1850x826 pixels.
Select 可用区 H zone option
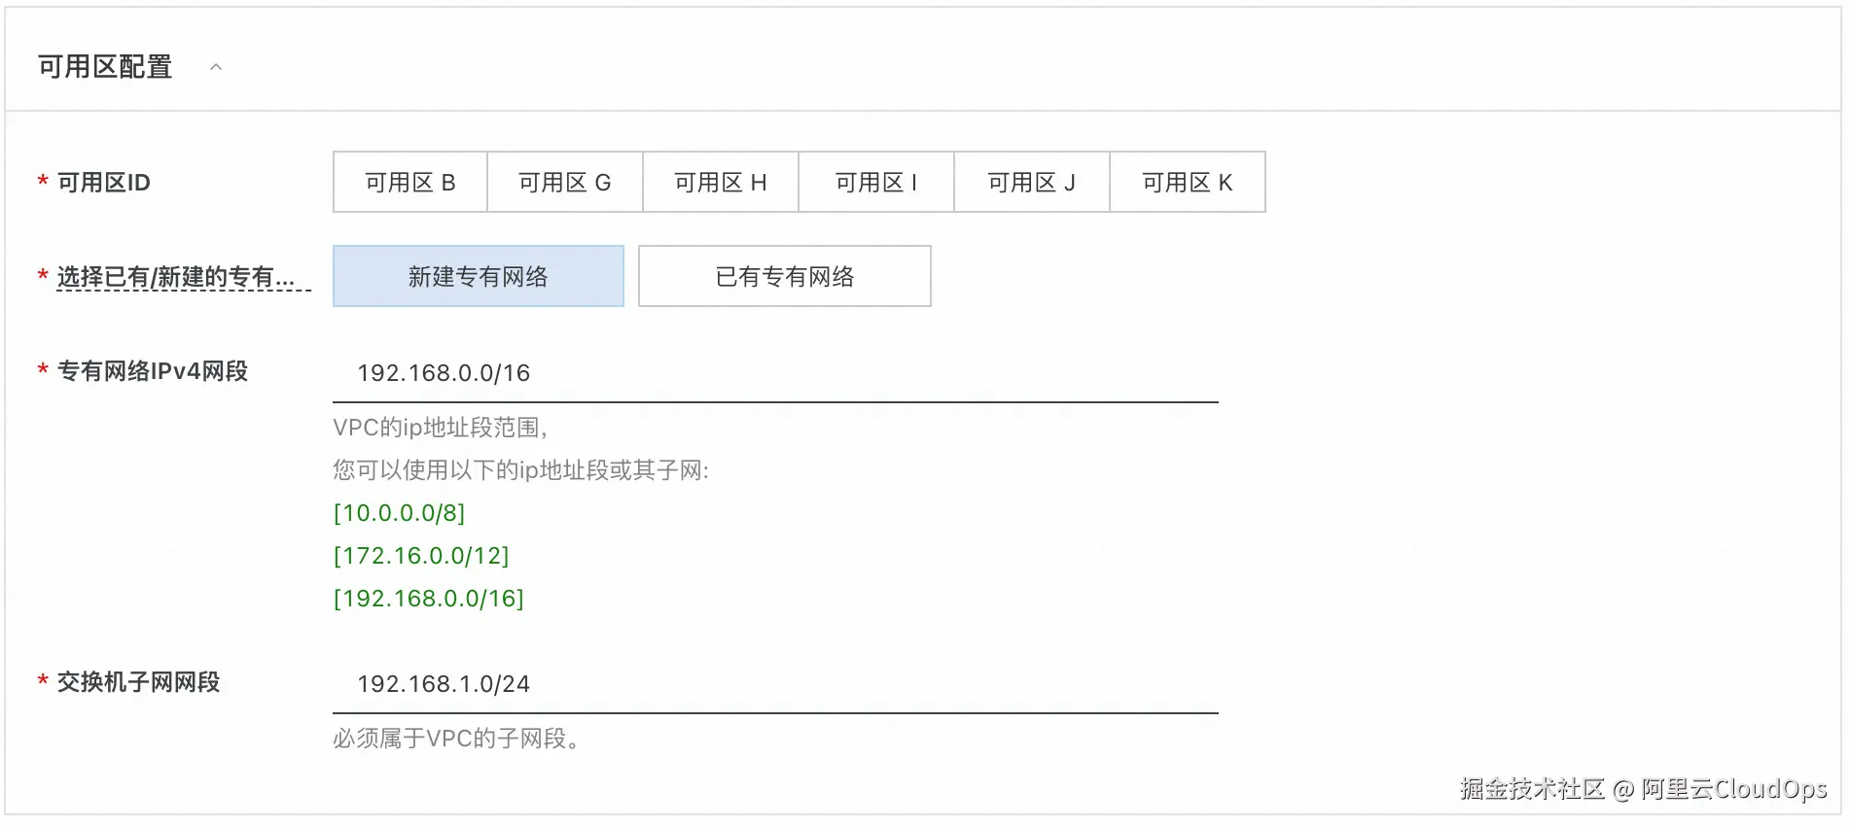[x=720, y=183]
